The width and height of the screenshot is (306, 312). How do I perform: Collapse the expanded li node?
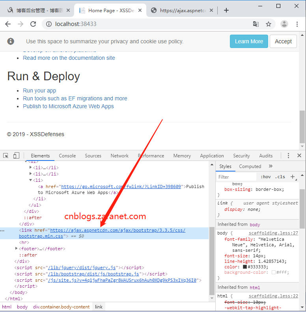click(30, 180)
